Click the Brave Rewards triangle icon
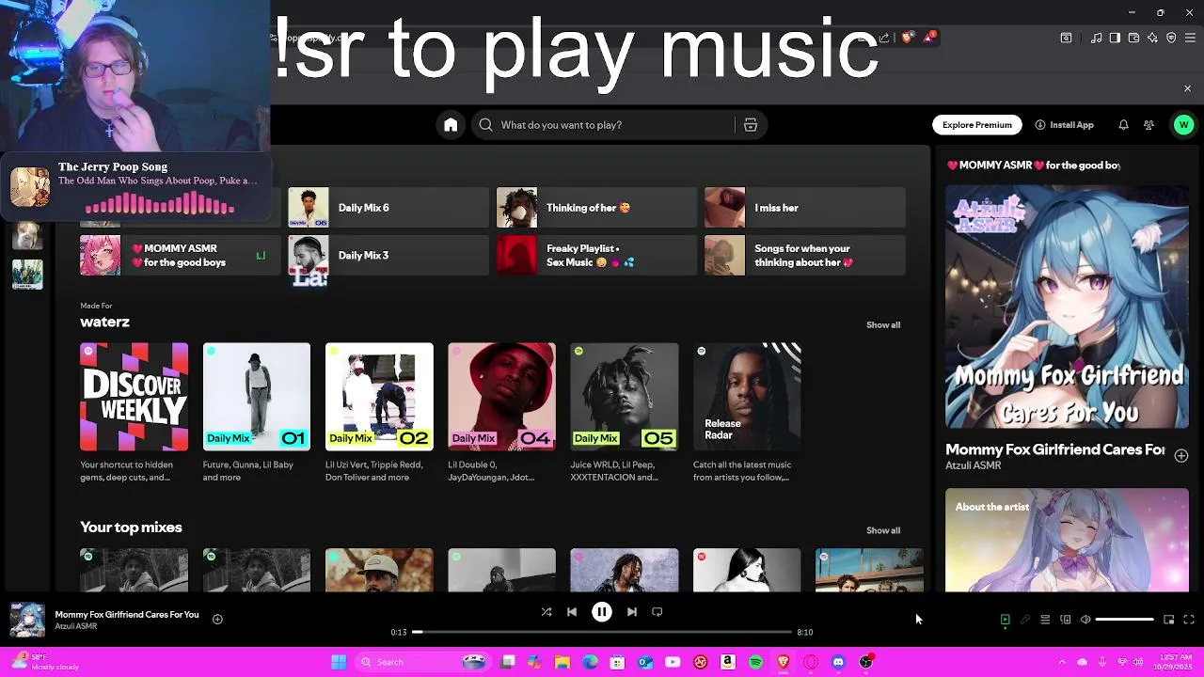1204x677 pixels. (x=929, y=38)
